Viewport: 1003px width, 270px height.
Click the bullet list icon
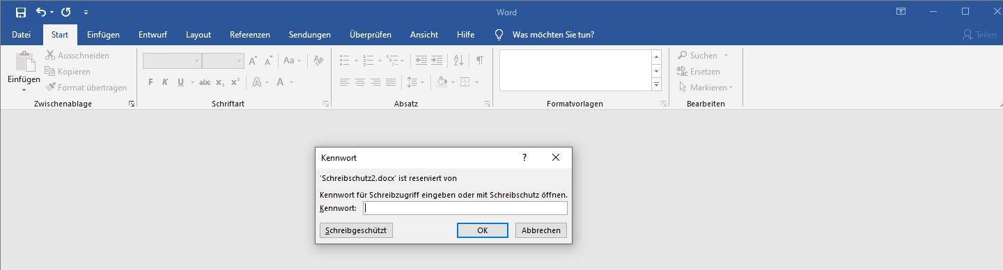coord(344,61)
